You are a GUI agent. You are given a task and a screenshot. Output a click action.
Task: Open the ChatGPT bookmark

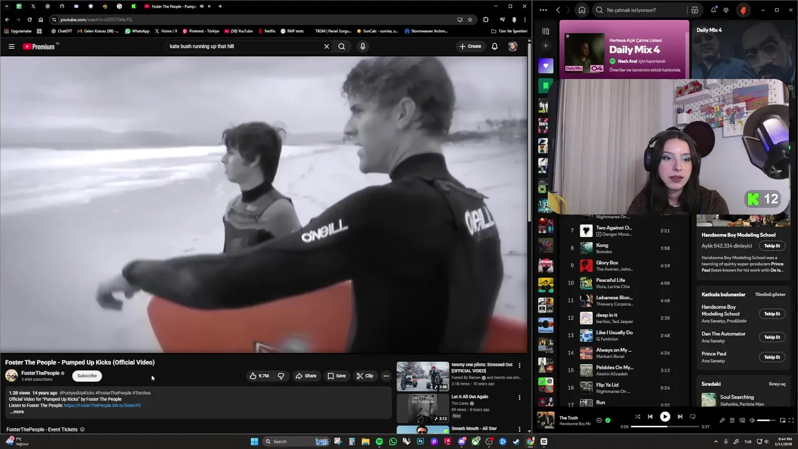(x=62, y=31)
